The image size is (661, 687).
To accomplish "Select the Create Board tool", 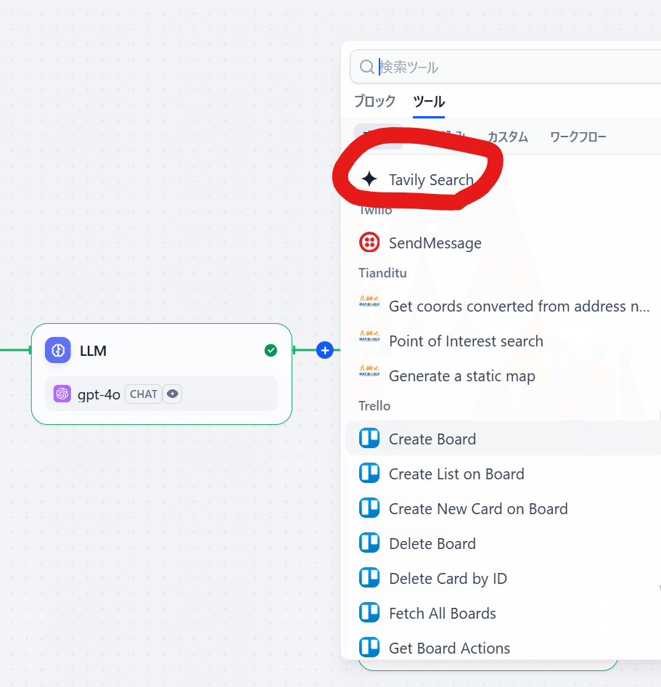I will click(x=504, y=439).
